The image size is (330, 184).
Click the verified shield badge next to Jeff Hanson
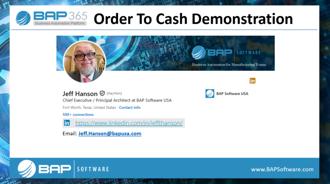click(102, 93)
